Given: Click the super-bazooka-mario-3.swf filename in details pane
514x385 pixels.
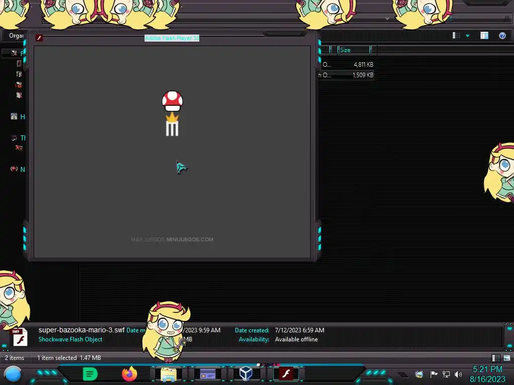Looking at the screenshot, I should point(81,330).
